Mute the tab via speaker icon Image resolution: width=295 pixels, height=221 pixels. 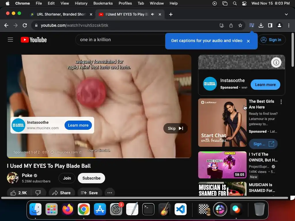tap(153, 14)
